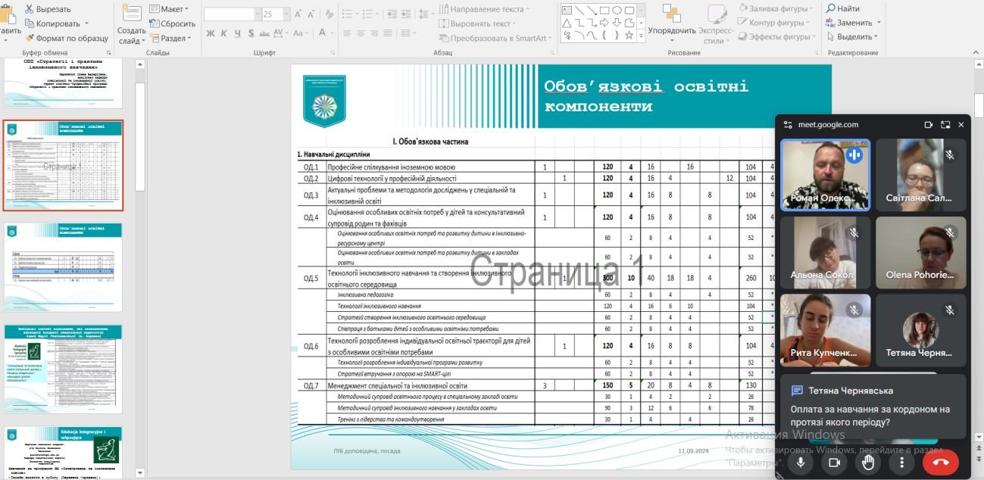This screenshot has width=984, height=480.
Task: Open Буфер обмена dialog launcher
Action: click(109, 53)
